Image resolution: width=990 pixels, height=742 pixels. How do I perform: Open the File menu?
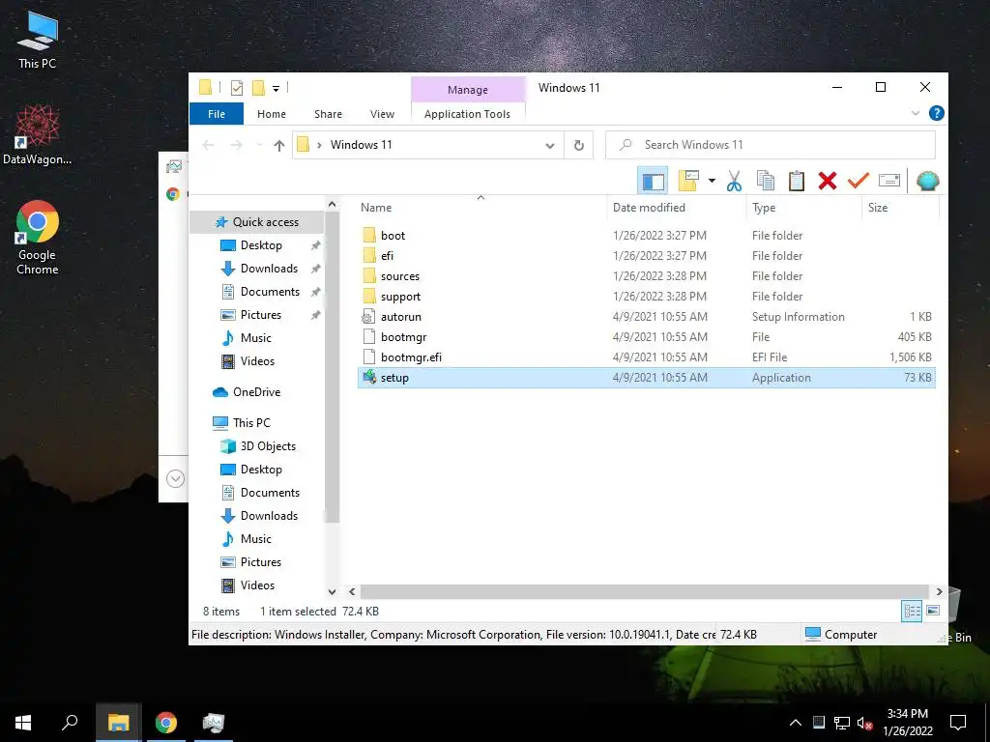coord(217,114)
